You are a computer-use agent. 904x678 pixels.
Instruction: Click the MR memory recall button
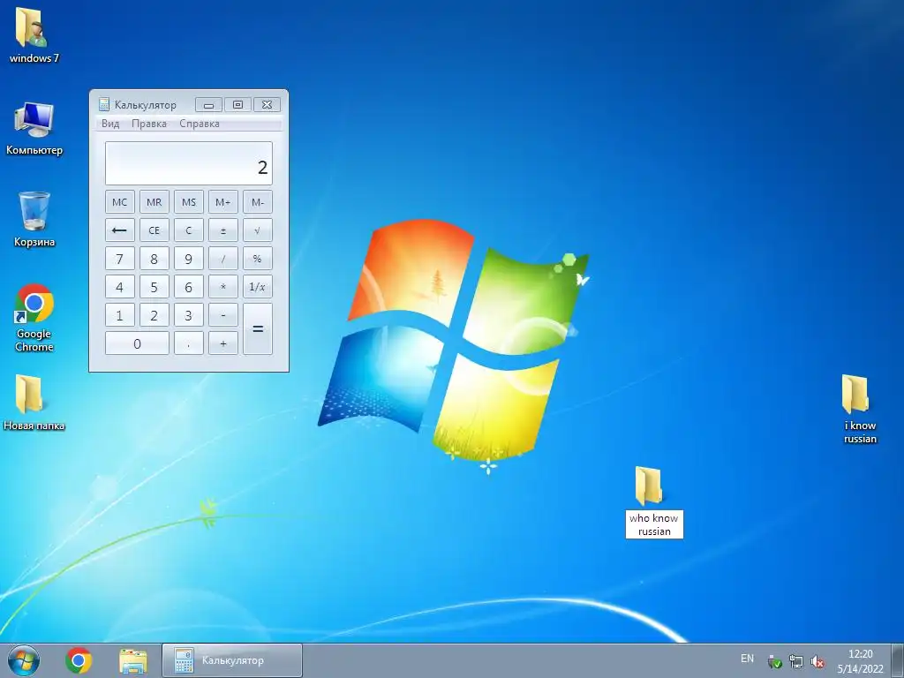(154, 202)
